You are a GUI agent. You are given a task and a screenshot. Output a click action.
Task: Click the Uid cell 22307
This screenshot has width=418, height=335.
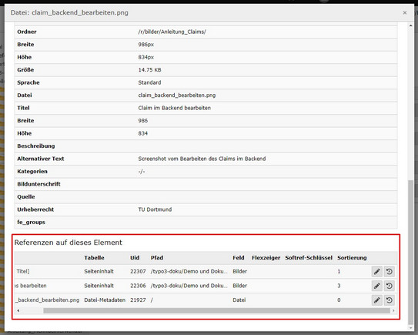coord(138,272)
